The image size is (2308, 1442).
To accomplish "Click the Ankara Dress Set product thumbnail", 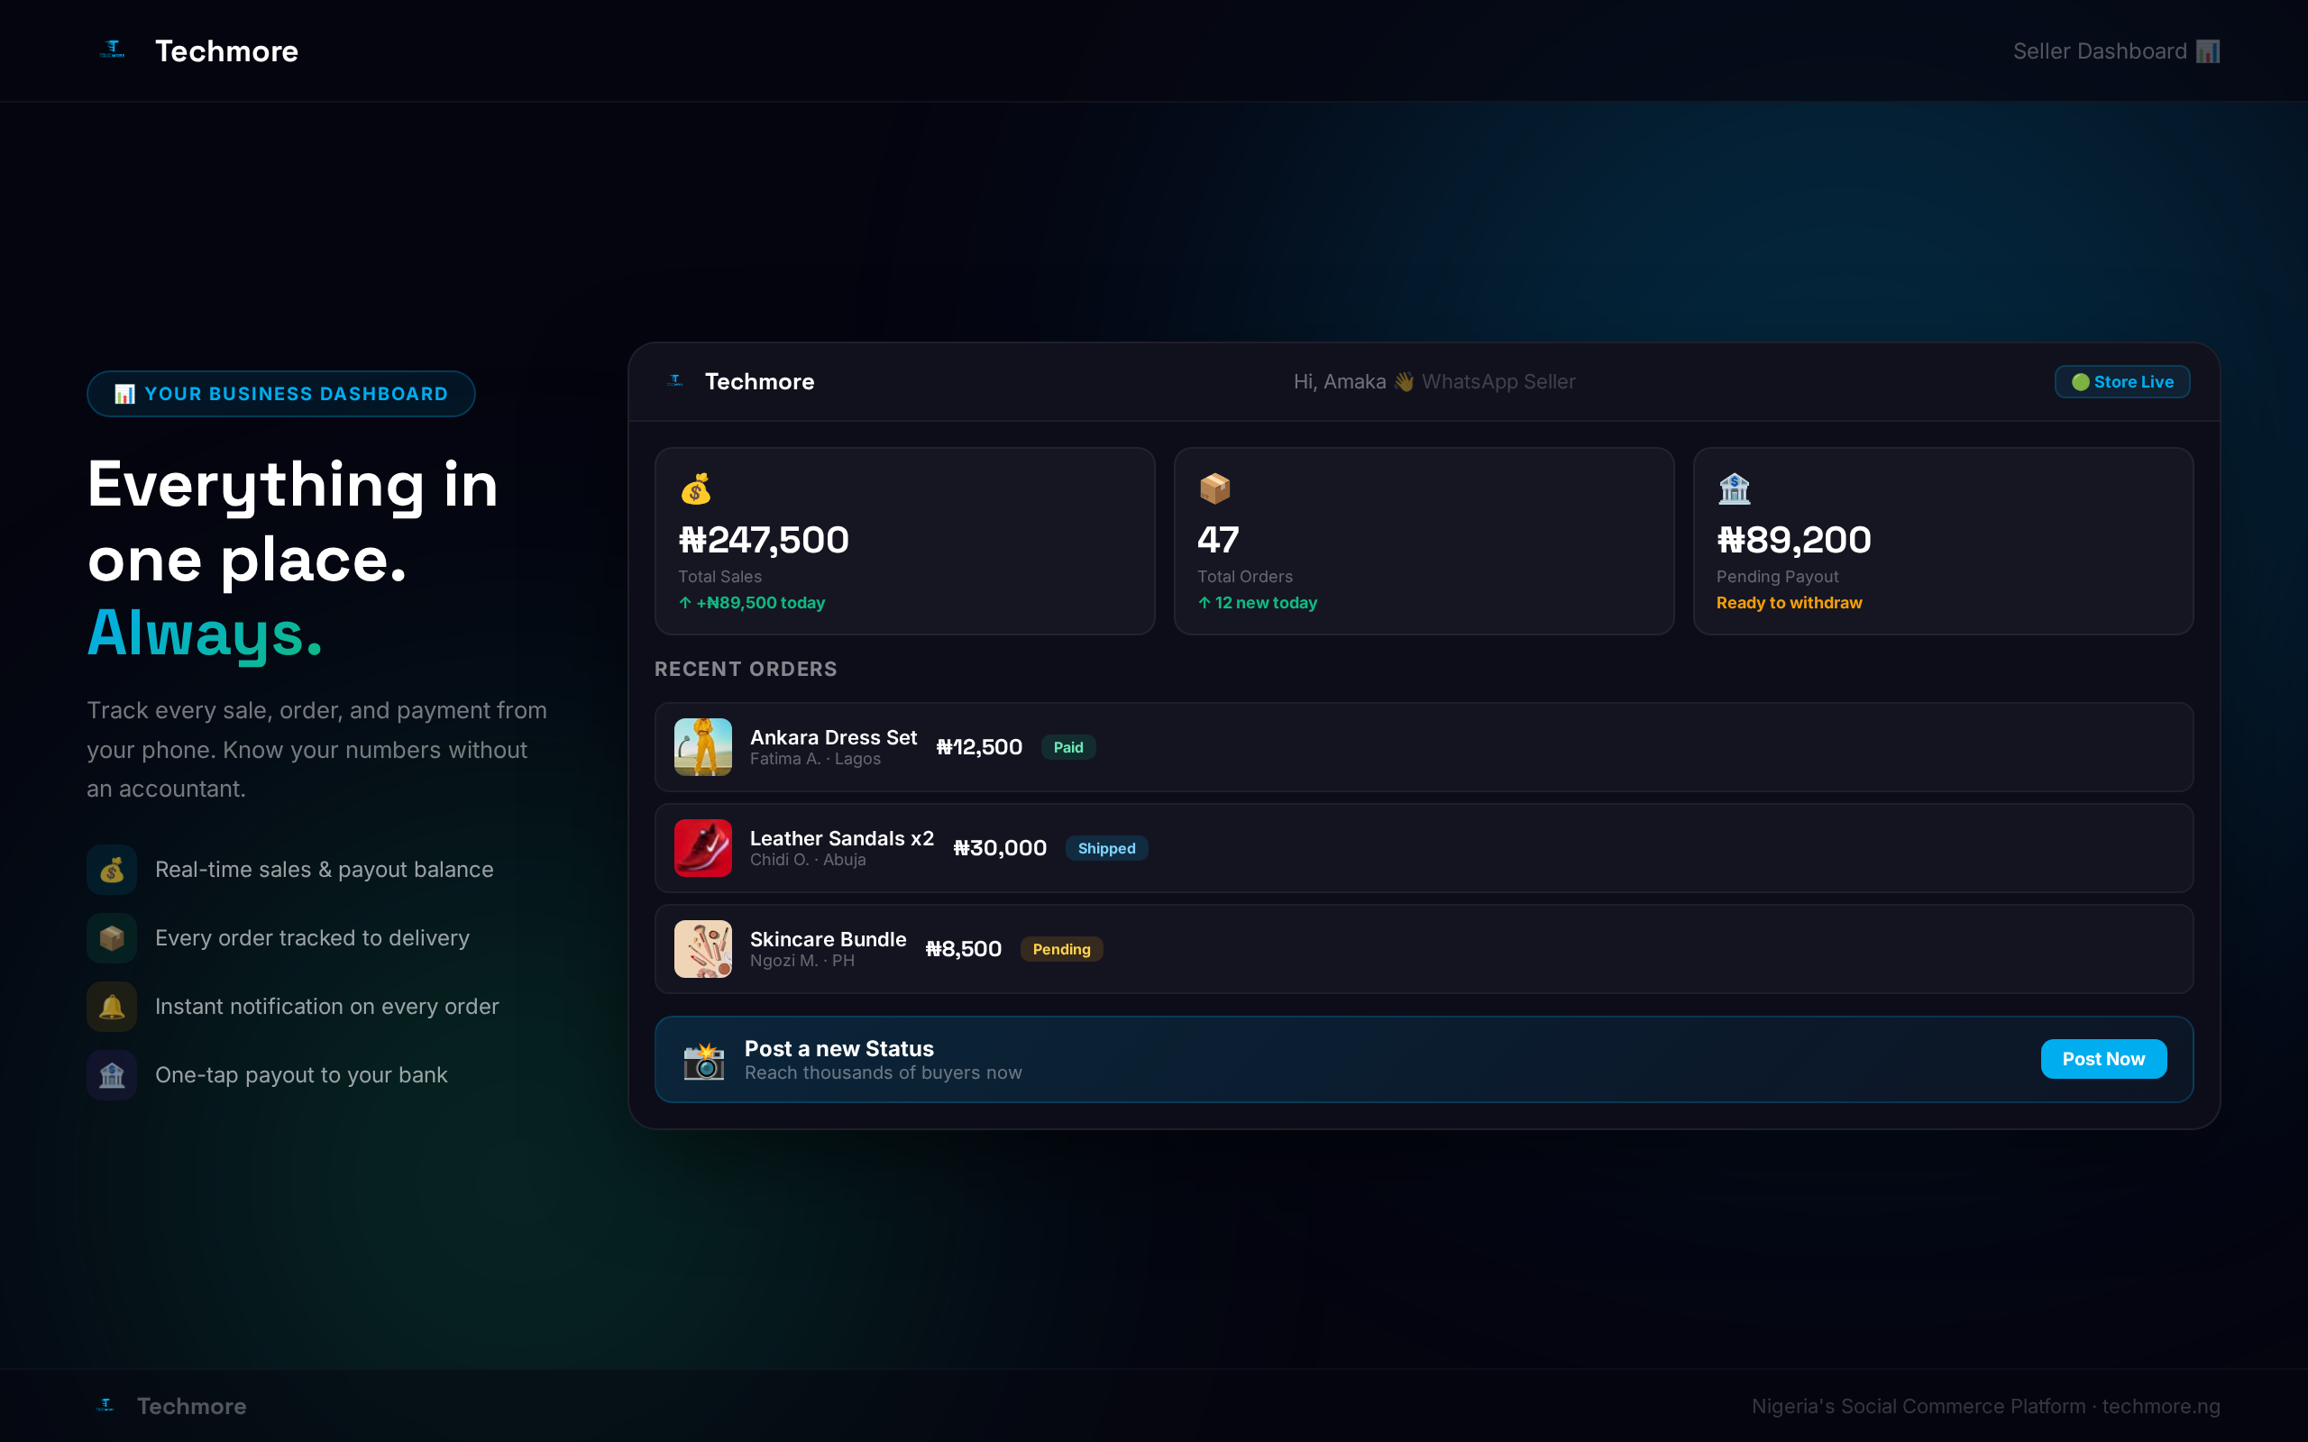I will (x=703, y=747).
